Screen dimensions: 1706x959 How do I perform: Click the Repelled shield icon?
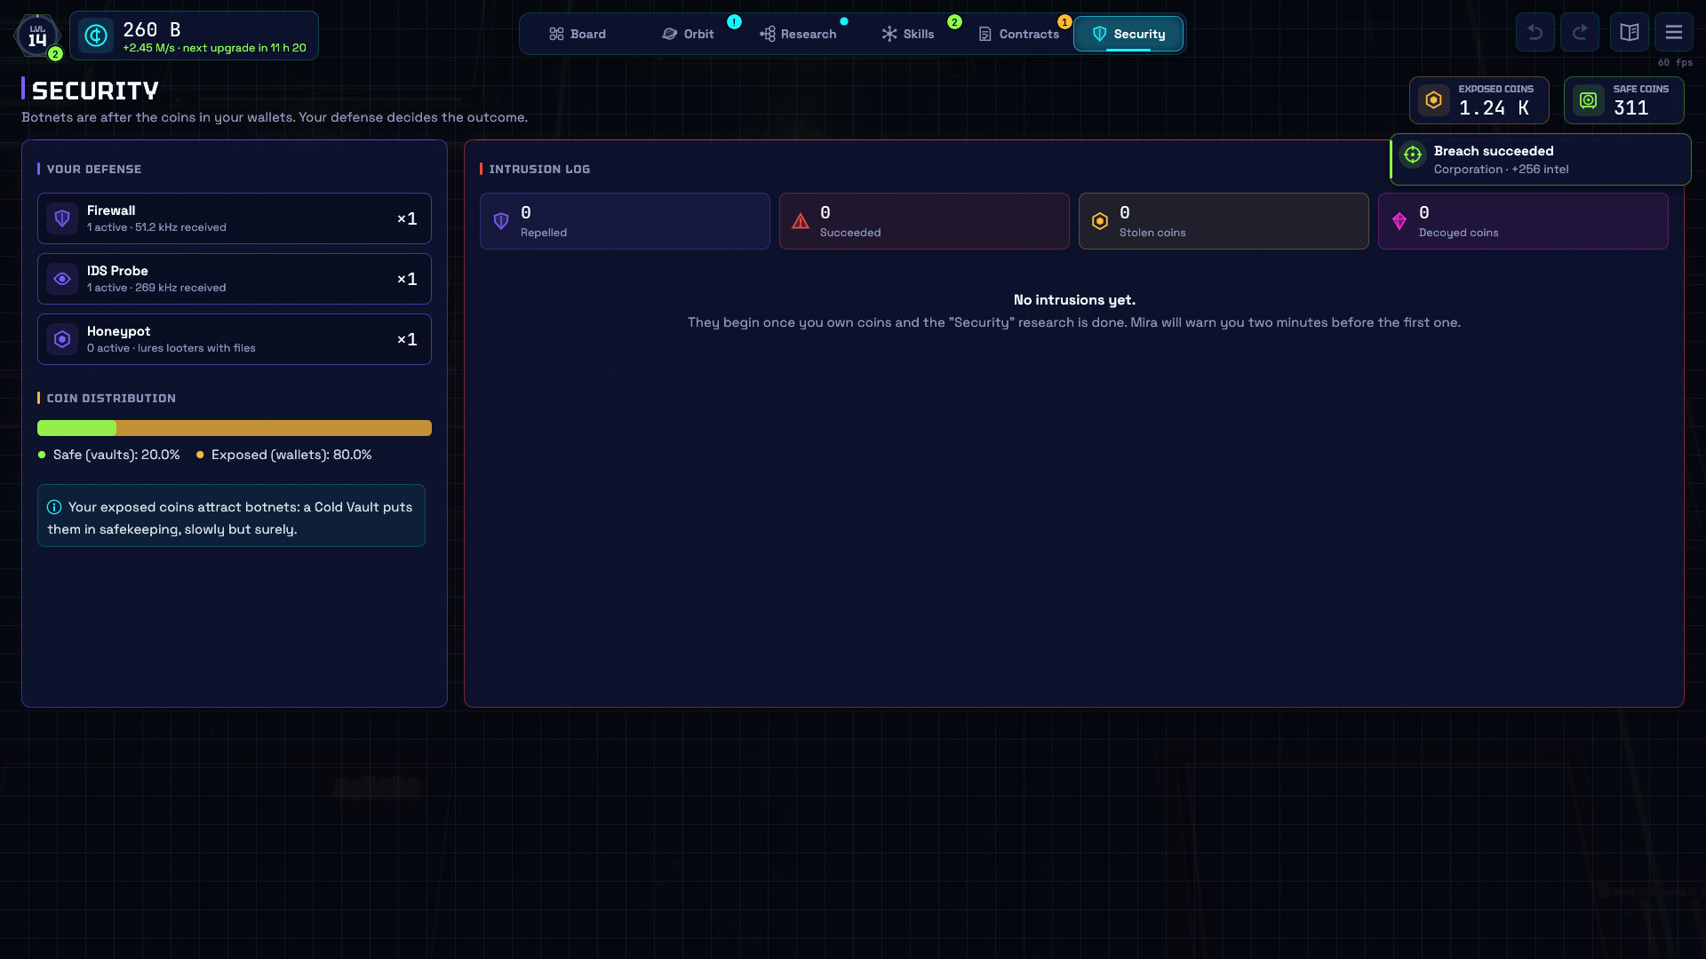click(501, 221)
